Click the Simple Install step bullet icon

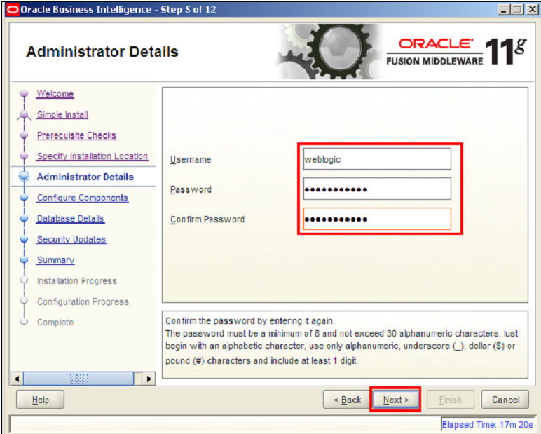pyautogui.click(x=24, y=114)
